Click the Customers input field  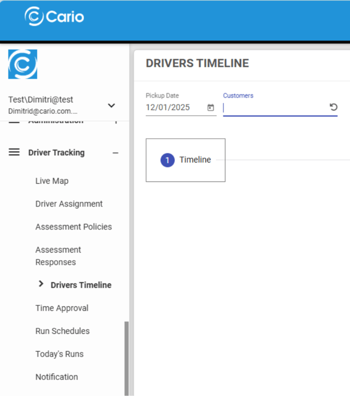274,107
